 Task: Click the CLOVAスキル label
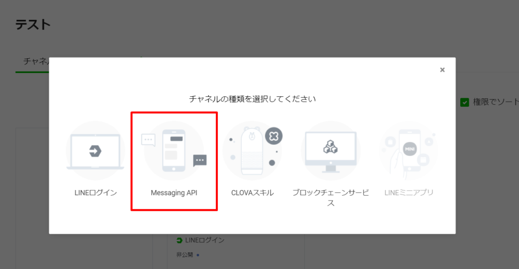pos(252,193)
